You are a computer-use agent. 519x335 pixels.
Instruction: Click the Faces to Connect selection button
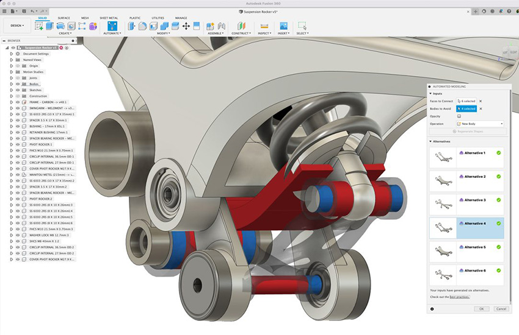point(466,101)
